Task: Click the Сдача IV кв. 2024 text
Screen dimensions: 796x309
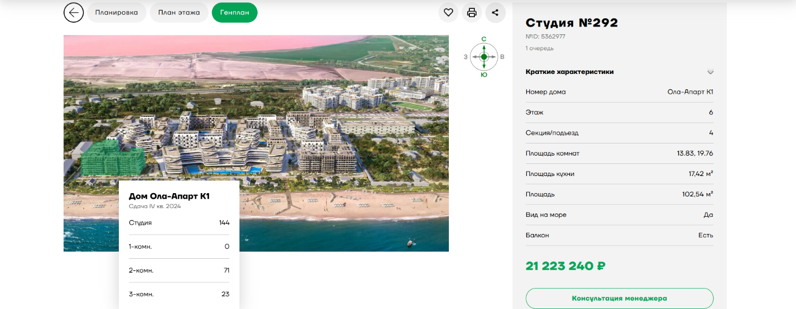Action: tap(155, 206)
